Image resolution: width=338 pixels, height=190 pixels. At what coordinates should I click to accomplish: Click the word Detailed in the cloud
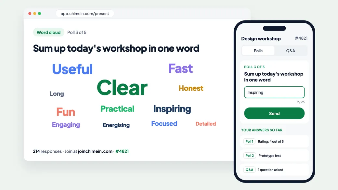coord(206,124)
